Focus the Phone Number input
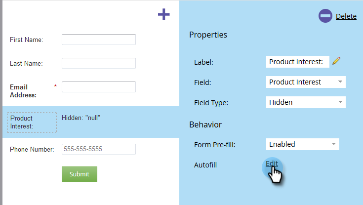The height and width of the screenshot is (205, 363). (99, 149)
